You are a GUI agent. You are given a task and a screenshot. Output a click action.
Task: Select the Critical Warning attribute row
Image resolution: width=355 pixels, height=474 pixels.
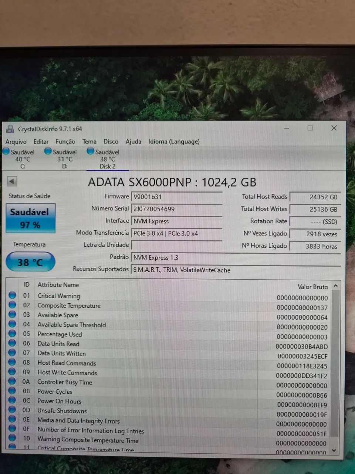point(168,296)
